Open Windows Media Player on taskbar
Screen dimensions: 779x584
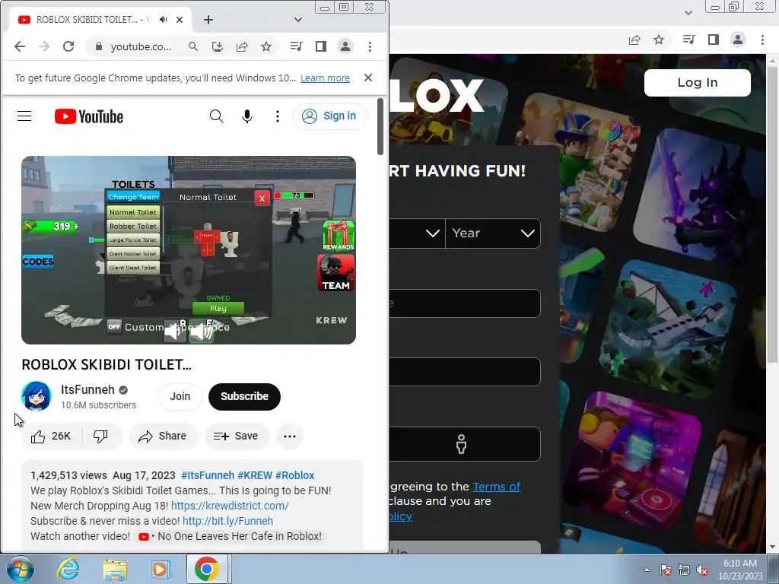pos(160,569)
